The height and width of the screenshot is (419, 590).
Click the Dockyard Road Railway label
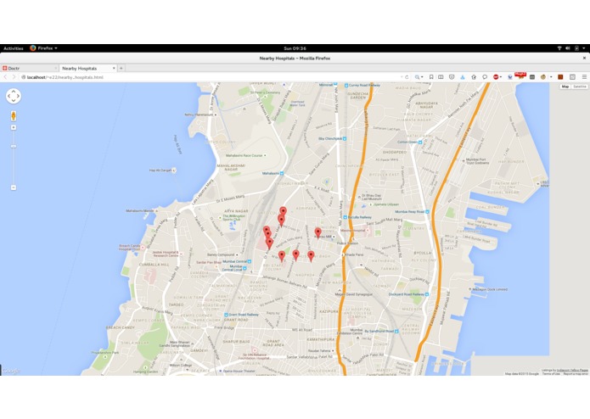click(x=408, y=294)
